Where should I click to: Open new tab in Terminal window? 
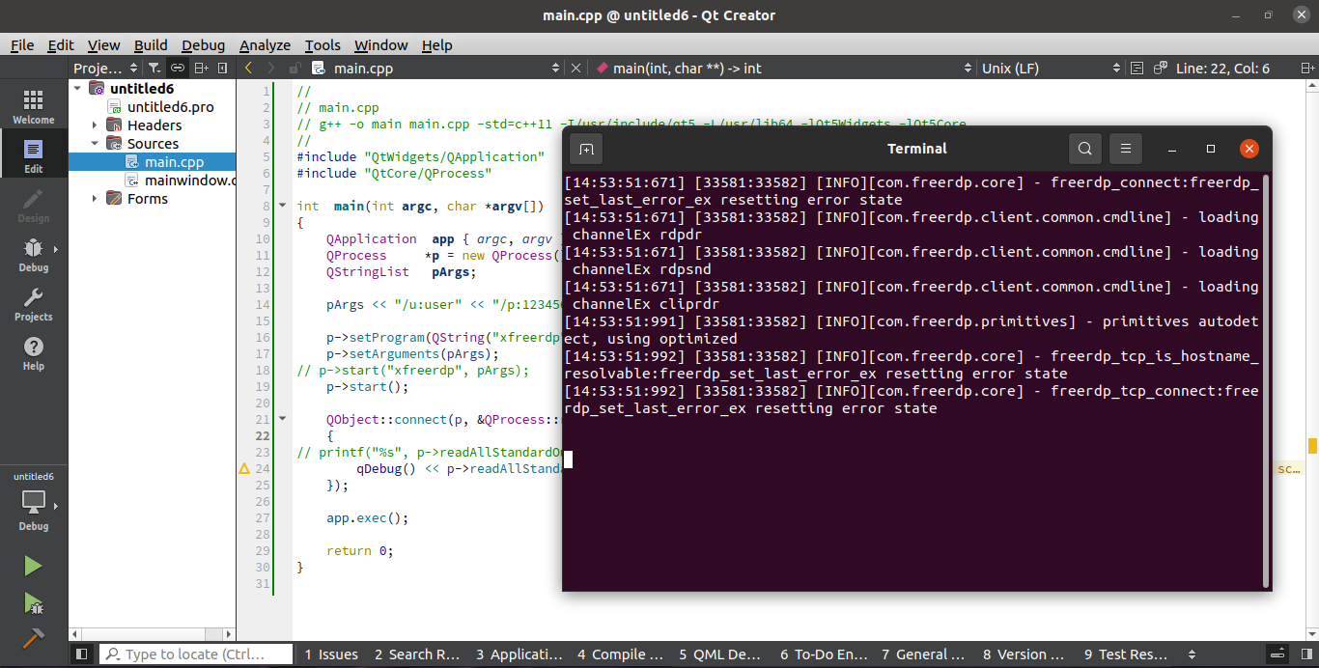585,149
